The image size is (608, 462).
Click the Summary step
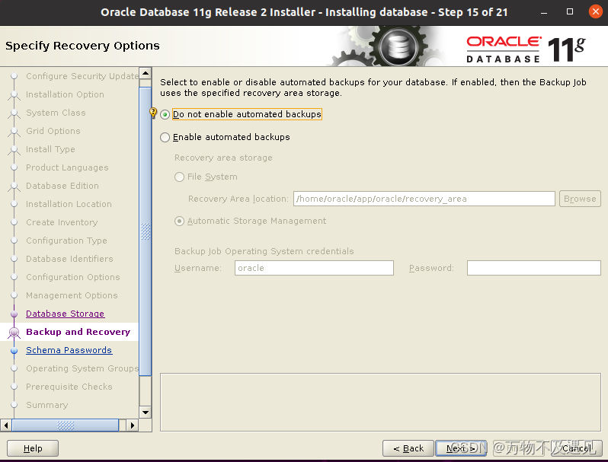(x=47, y=405)
